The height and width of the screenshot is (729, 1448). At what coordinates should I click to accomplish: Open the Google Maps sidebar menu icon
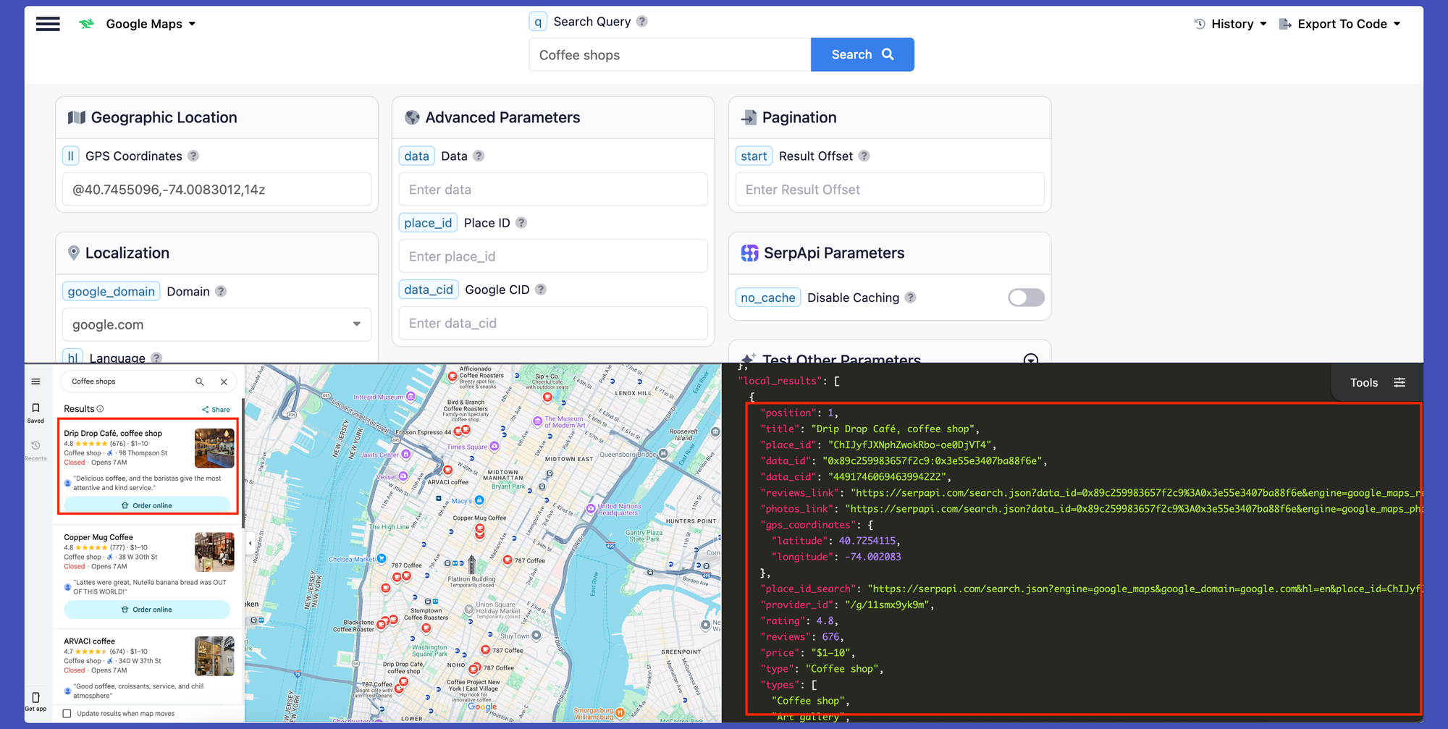click(x=35, y=382)
